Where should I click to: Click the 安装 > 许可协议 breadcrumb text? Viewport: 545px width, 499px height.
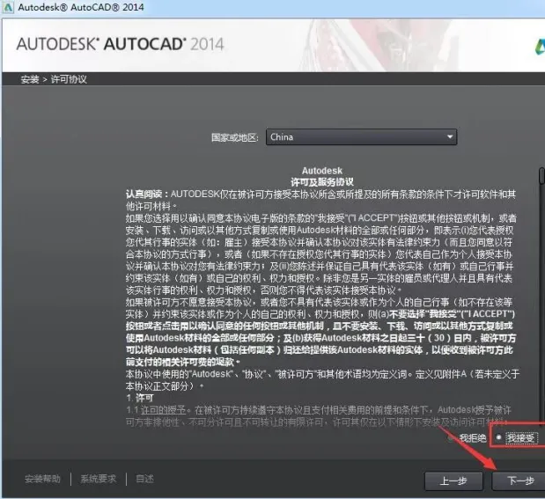click(54, 79)
